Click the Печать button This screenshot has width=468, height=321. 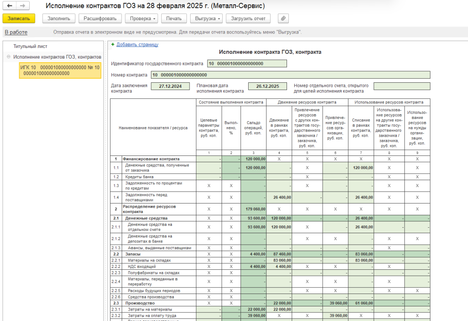[x=174, y=18]
